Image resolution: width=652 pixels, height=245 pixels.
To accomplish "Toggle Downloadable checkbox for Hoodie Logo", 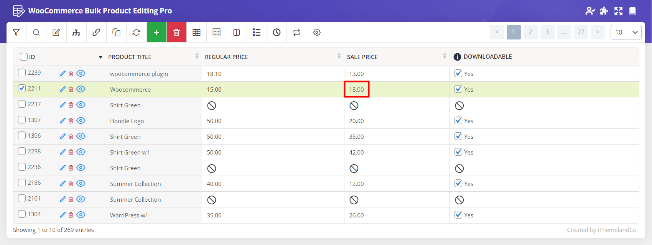I will coord(458,120).
